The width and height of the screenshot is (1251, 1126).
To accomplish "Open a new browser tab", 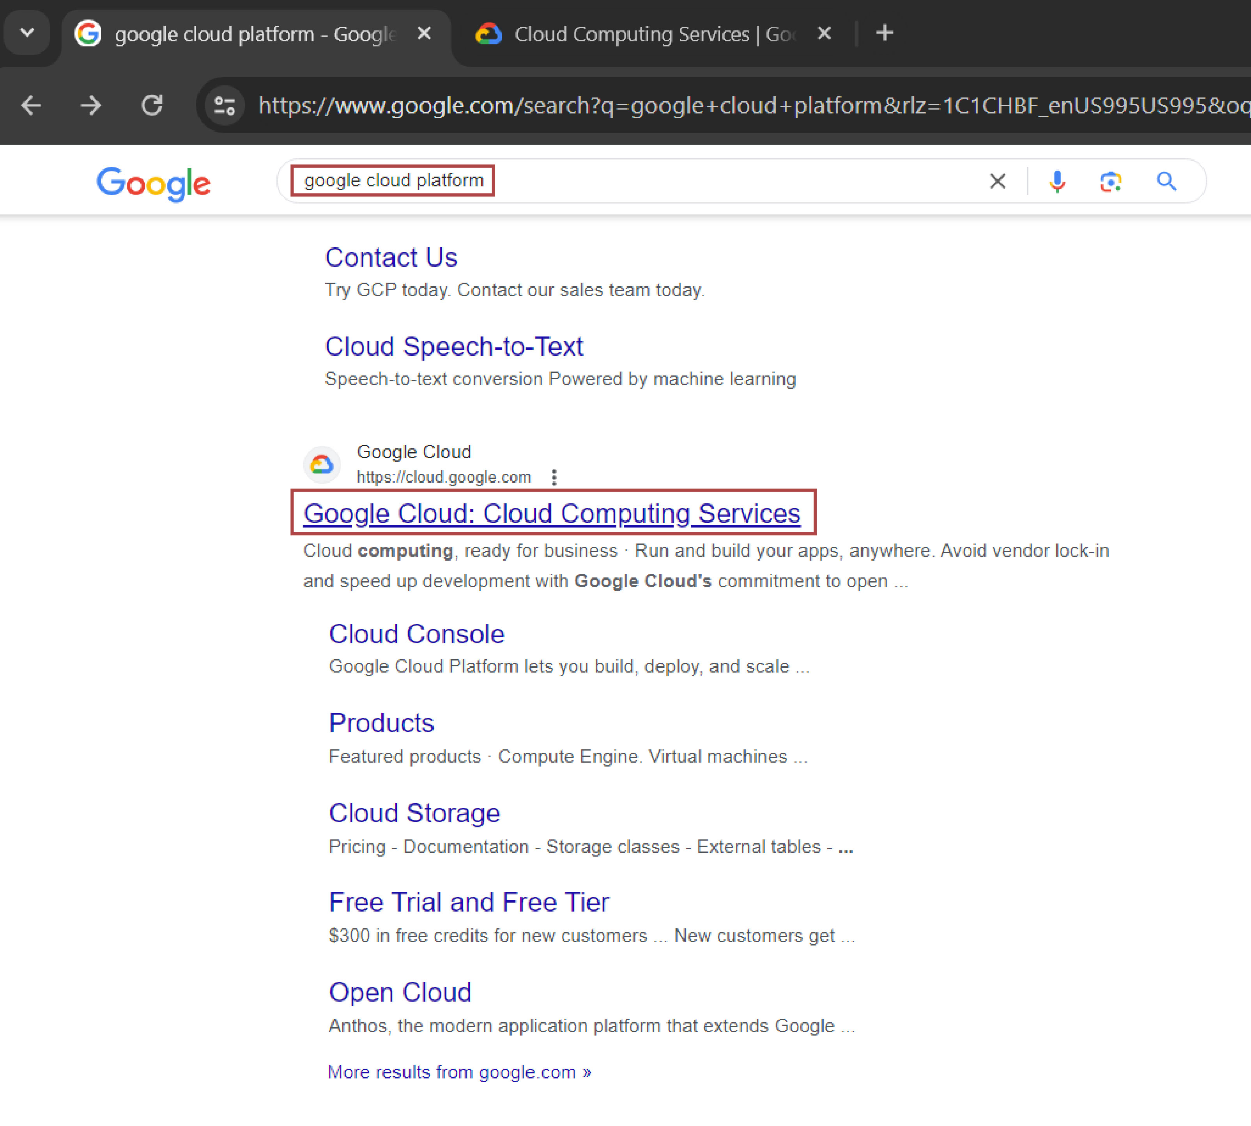I will tap(885, 33).
